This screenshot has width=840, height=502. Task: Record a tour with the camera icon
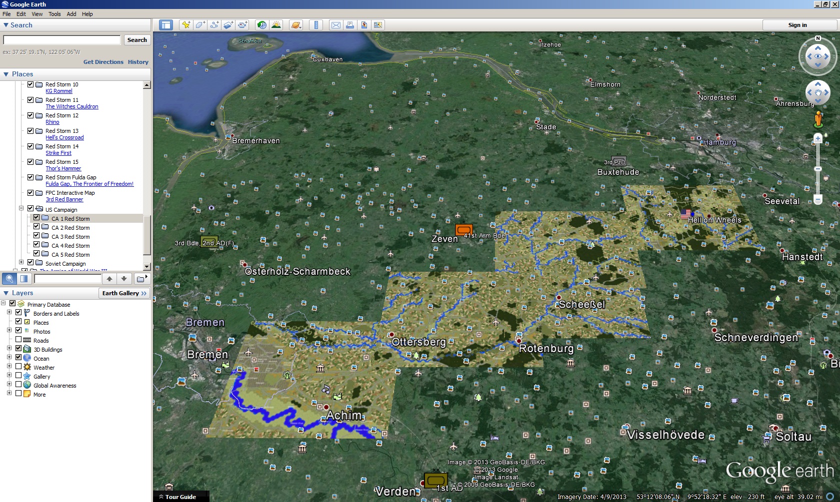click(x=242, y=25)
